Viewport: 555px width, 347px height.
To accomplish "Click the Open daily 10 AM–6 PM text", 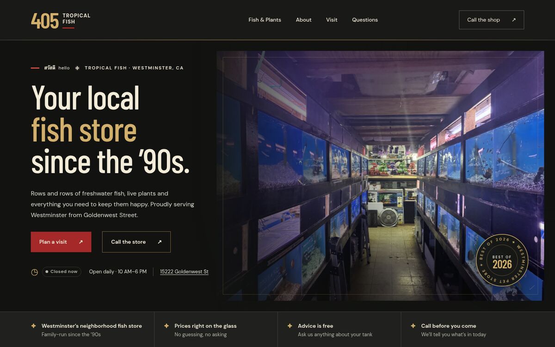I will (118, 272).
